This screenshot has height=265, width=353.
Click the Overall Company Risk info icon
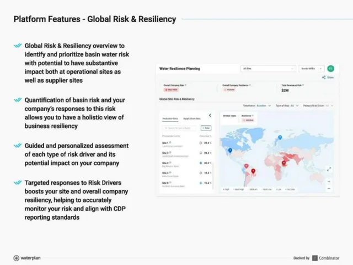pyautogui.click(x=185, y=85)
